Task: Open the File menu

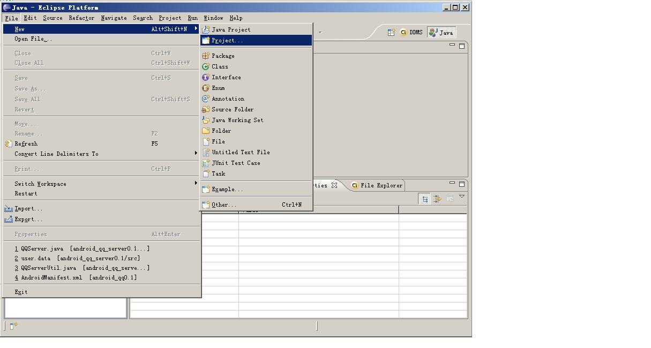Action: click(12, 18)
